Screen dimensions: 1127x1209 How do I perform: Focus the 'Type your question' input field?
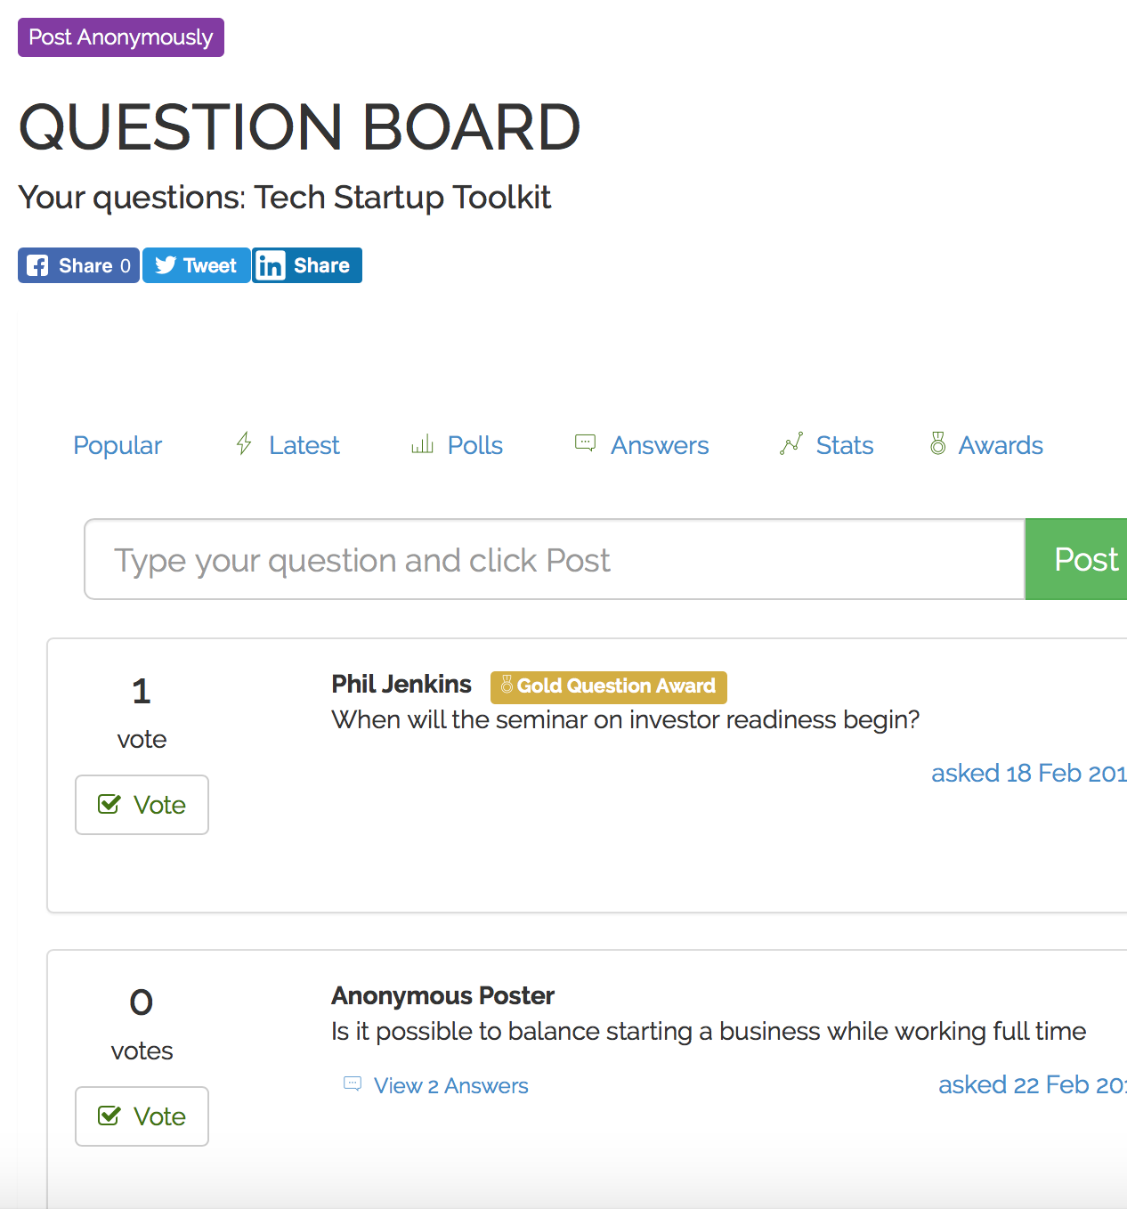[555, 559]
